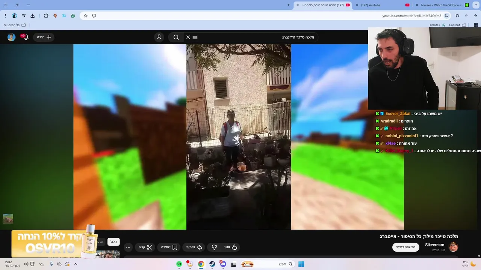
Task: Bookmark this page with the star icon
Action: [86, 16]
